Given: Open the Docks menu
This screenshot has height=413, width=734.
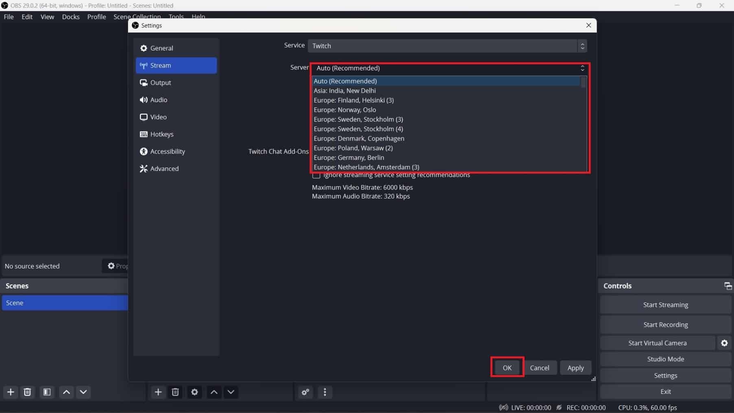Looking at the screenshot, I should click(71, 17).
